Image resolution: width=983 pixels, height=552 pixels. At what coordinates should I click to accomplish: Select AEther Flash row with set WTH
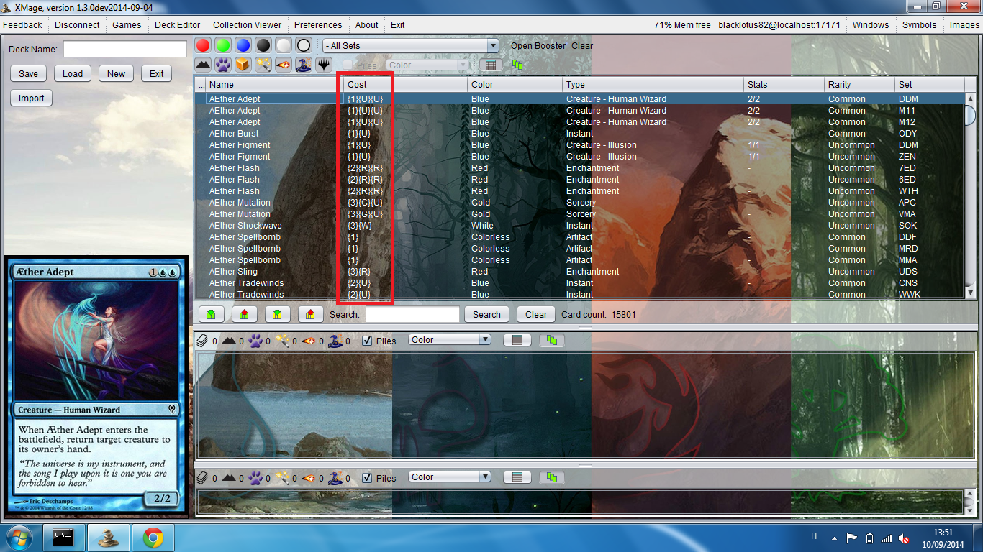579,191
